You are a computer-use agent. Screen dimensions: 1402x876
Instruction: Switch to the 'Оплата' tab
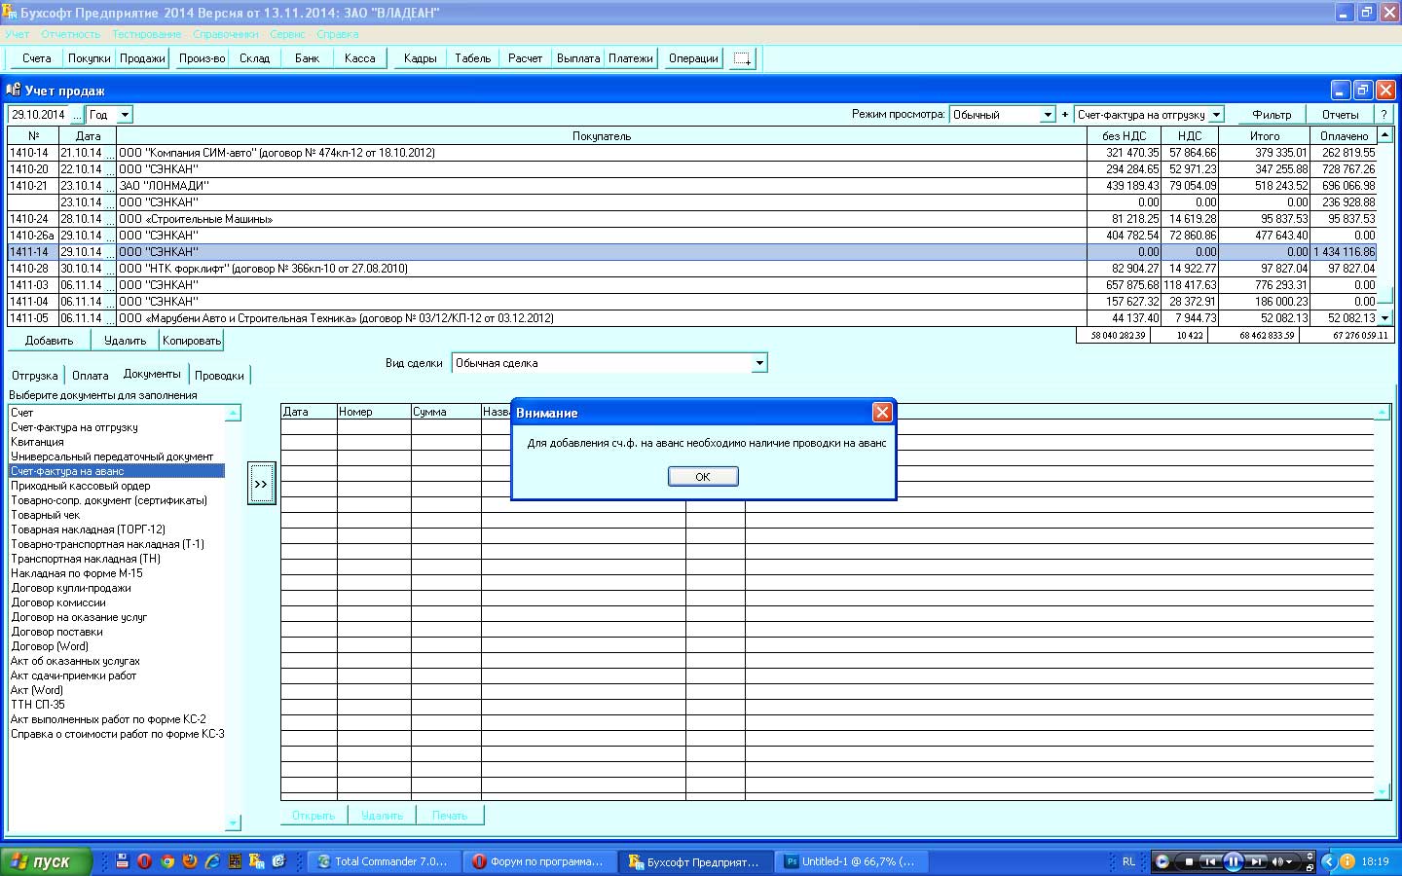tap(91, 376)
